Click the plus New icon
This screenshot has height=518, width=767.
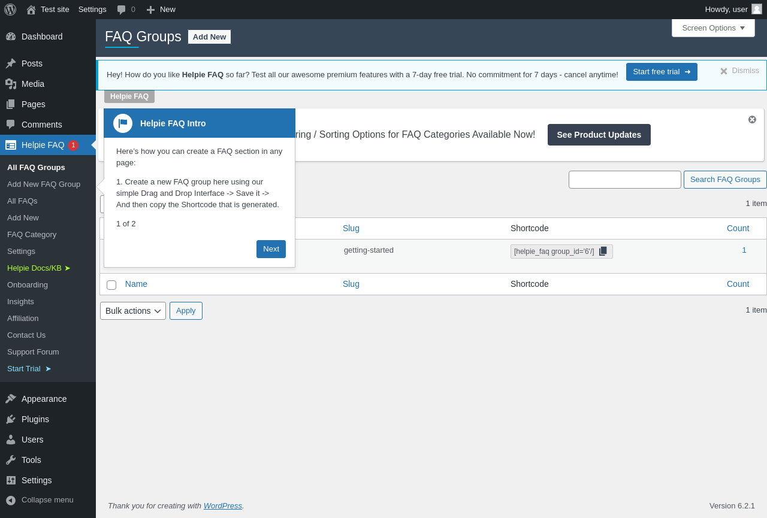click(150, 10)
